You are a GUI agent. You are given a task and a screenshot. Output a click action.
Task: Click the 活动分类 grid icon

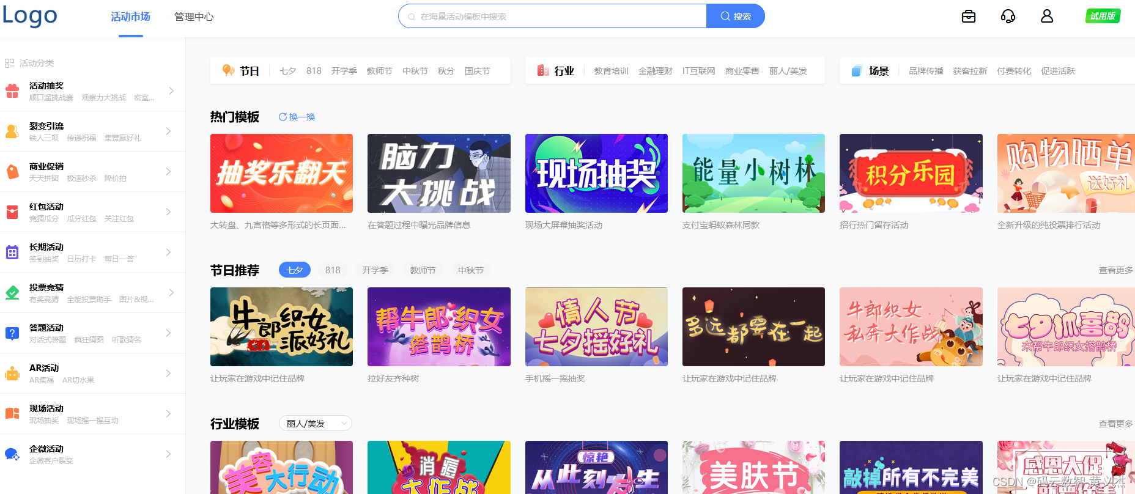coord(9,63)
